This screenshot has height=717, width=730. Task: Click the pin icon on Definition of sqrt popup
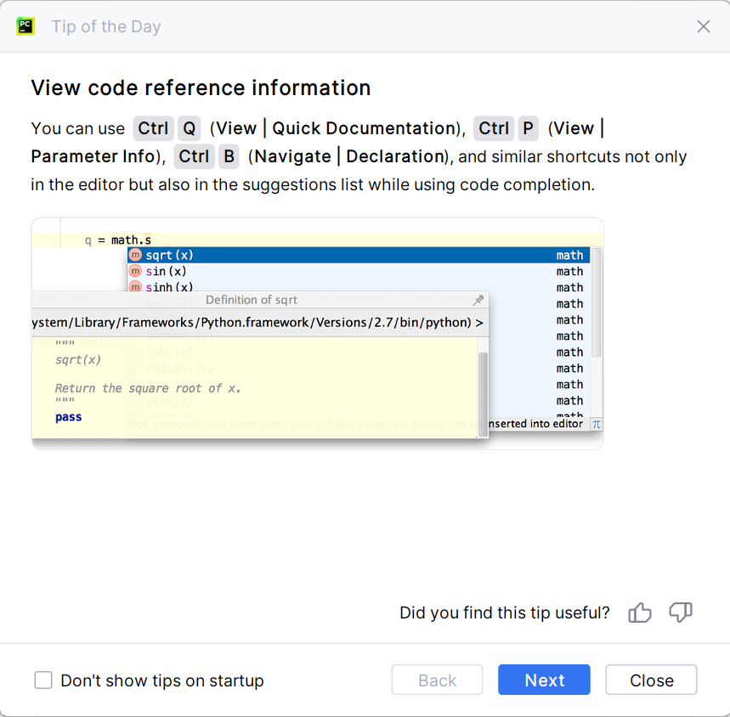tap(478, 300)
